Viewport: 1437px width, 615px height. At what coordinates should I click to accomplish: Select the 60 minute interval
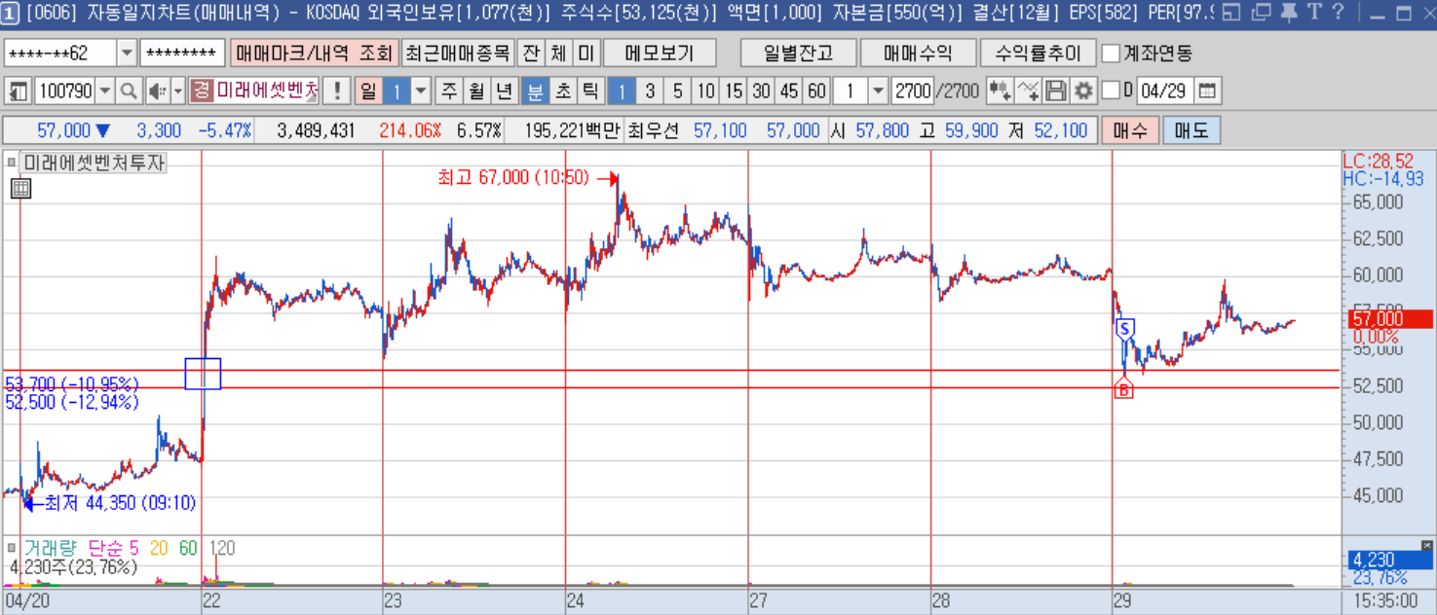coord(817,91)
